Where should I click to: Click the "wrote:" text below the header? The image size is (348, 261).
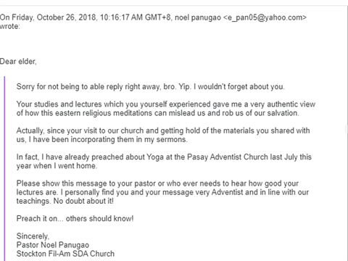pos(10,26)
